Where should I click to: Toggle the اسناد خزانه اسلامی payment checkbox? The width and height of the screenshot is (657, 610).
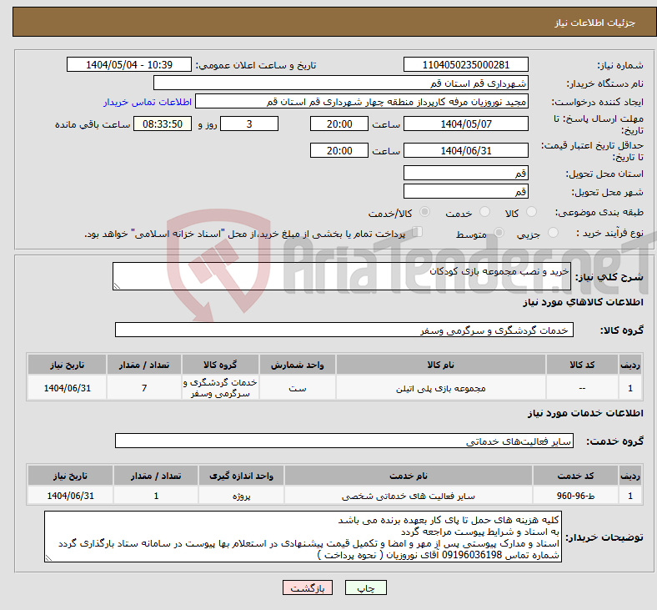(418, 232)
